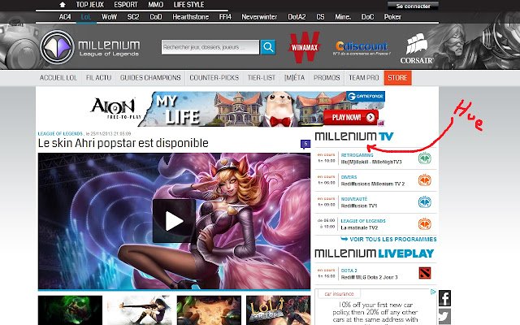Play the Ahri popstar video
Image resolution: width=520 pixels, height=325 pixels.
tap(174, 221)
